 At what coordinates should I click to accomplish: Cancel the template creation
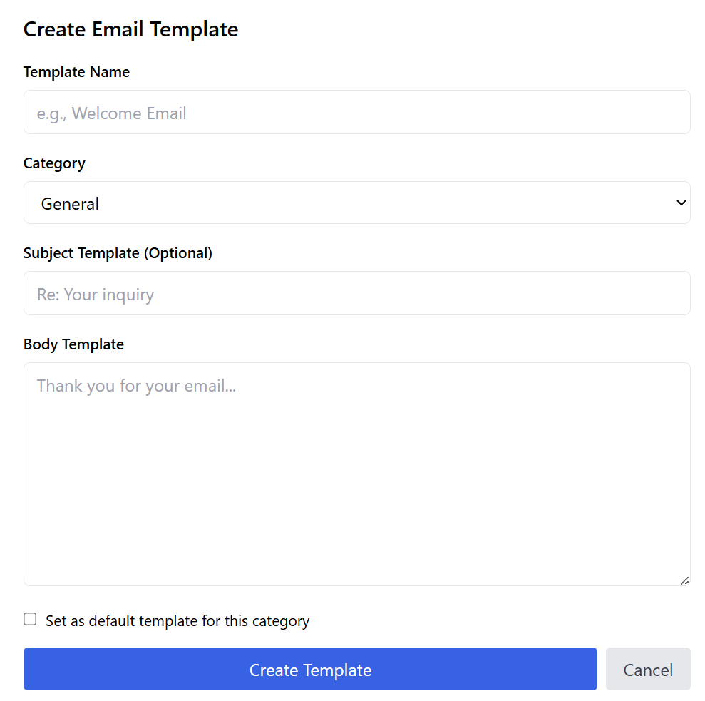pyautogui.click(x=648, y=670)
